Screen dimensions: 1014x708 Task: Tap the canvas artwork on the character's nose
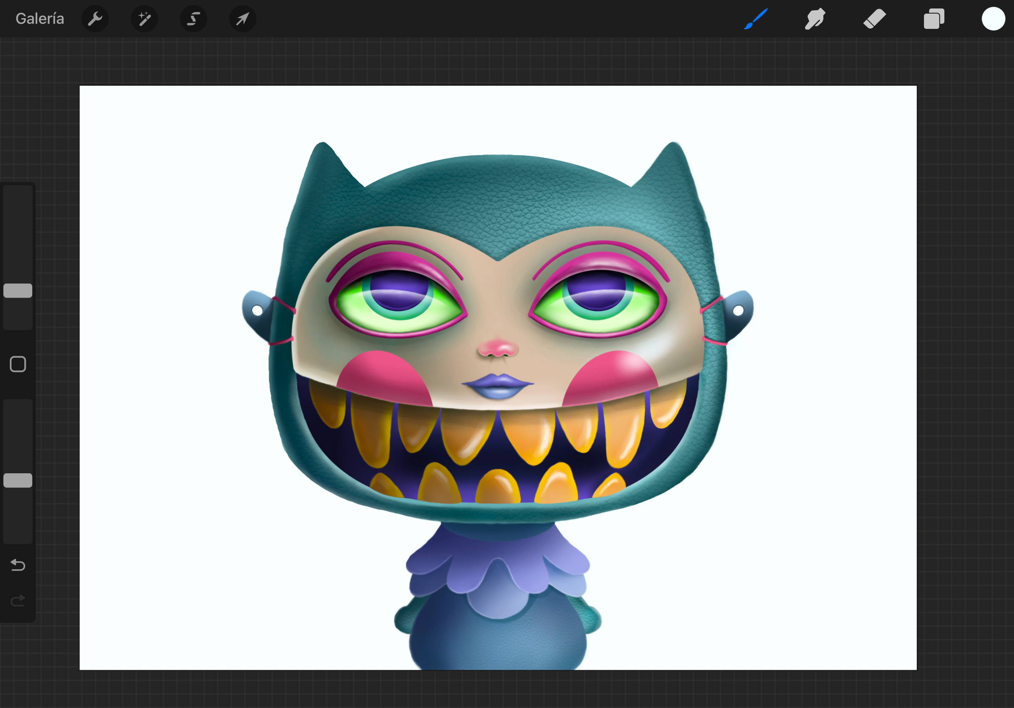point(498,349)
